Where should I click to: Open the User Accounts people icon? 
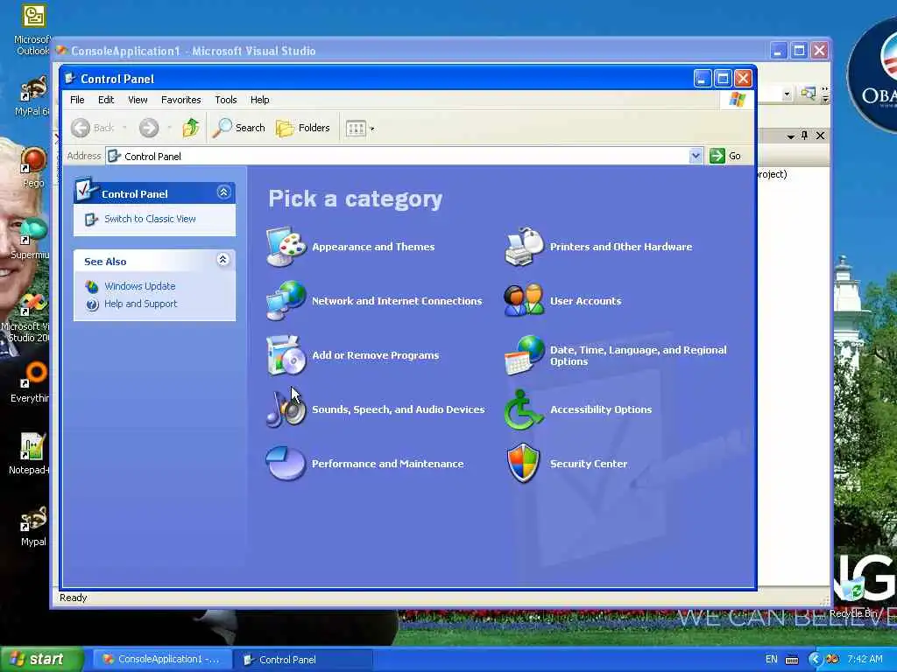point(524,301)
